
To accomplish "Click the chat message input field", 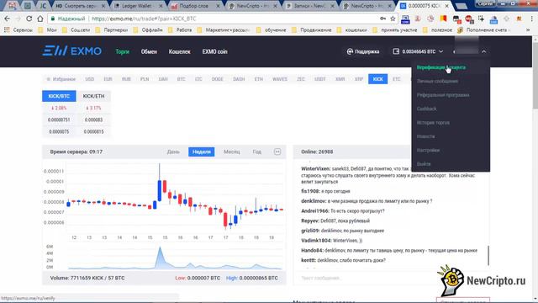I will [391, 278].
